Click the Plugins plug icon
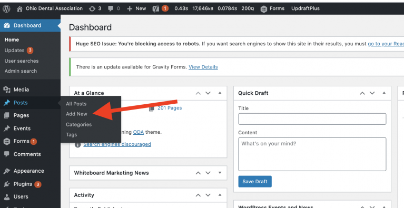404x208 pixels. tap(7, 184)
